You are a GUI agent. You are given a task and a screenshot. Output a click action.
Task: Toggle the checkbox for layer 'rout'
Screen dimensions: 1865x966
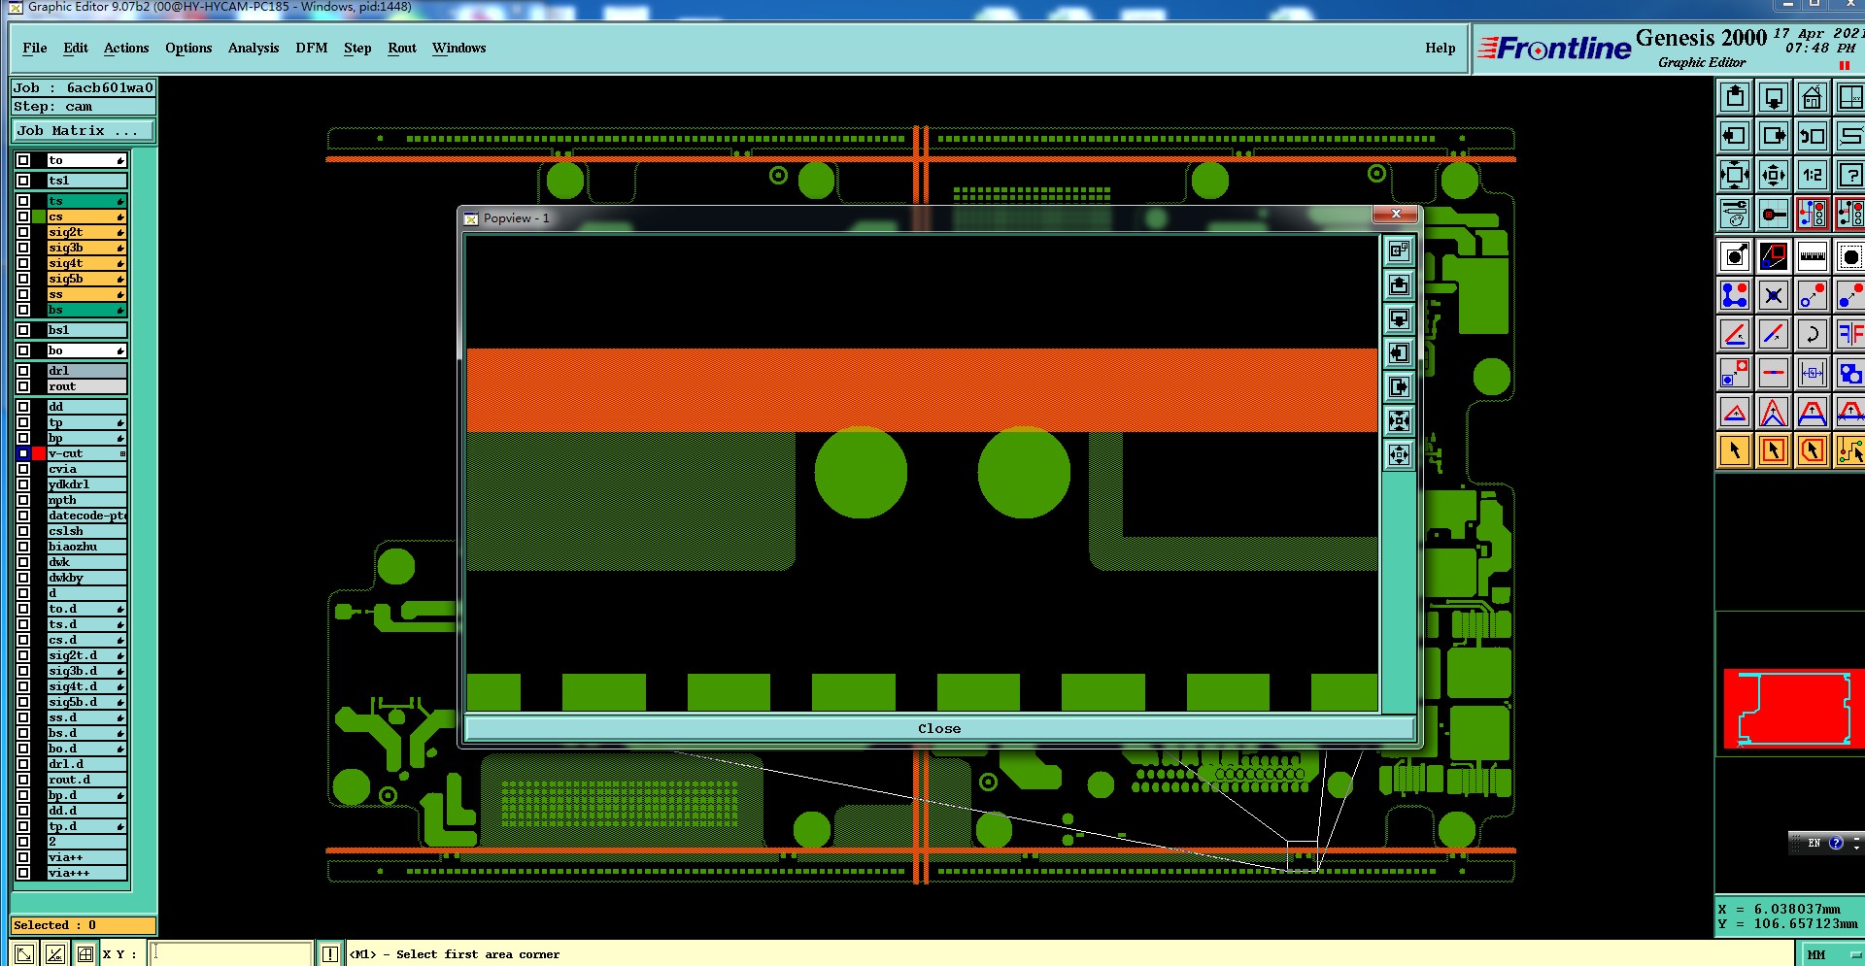(x=23, y=386)
